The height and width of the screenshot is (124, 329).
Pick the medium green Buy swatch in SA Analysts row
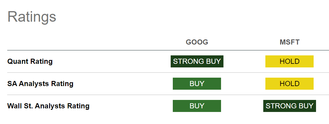[x=197, y=84]
